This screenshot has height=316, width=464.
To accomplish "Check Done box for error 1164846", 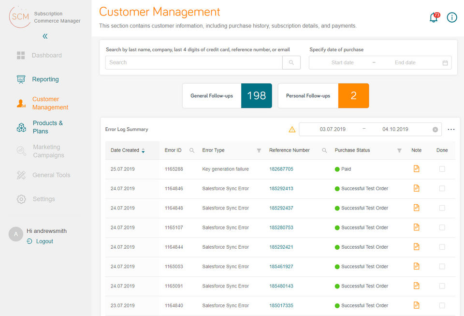I will [x=442, y=188].
